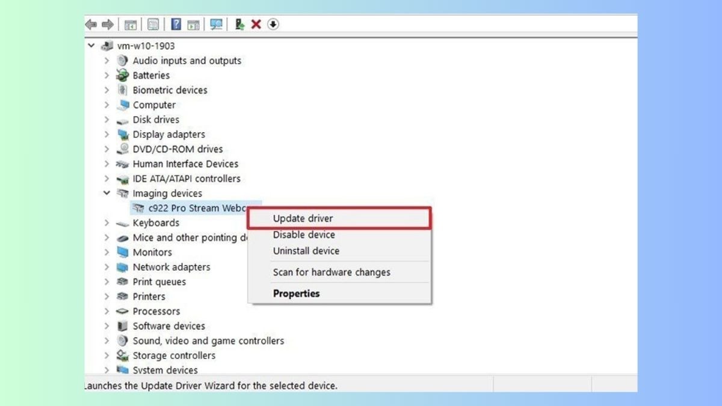Click the speaker icon for Audio inputs and outputs
Screen dimensions: 722x406
click(x=122, y=61)
